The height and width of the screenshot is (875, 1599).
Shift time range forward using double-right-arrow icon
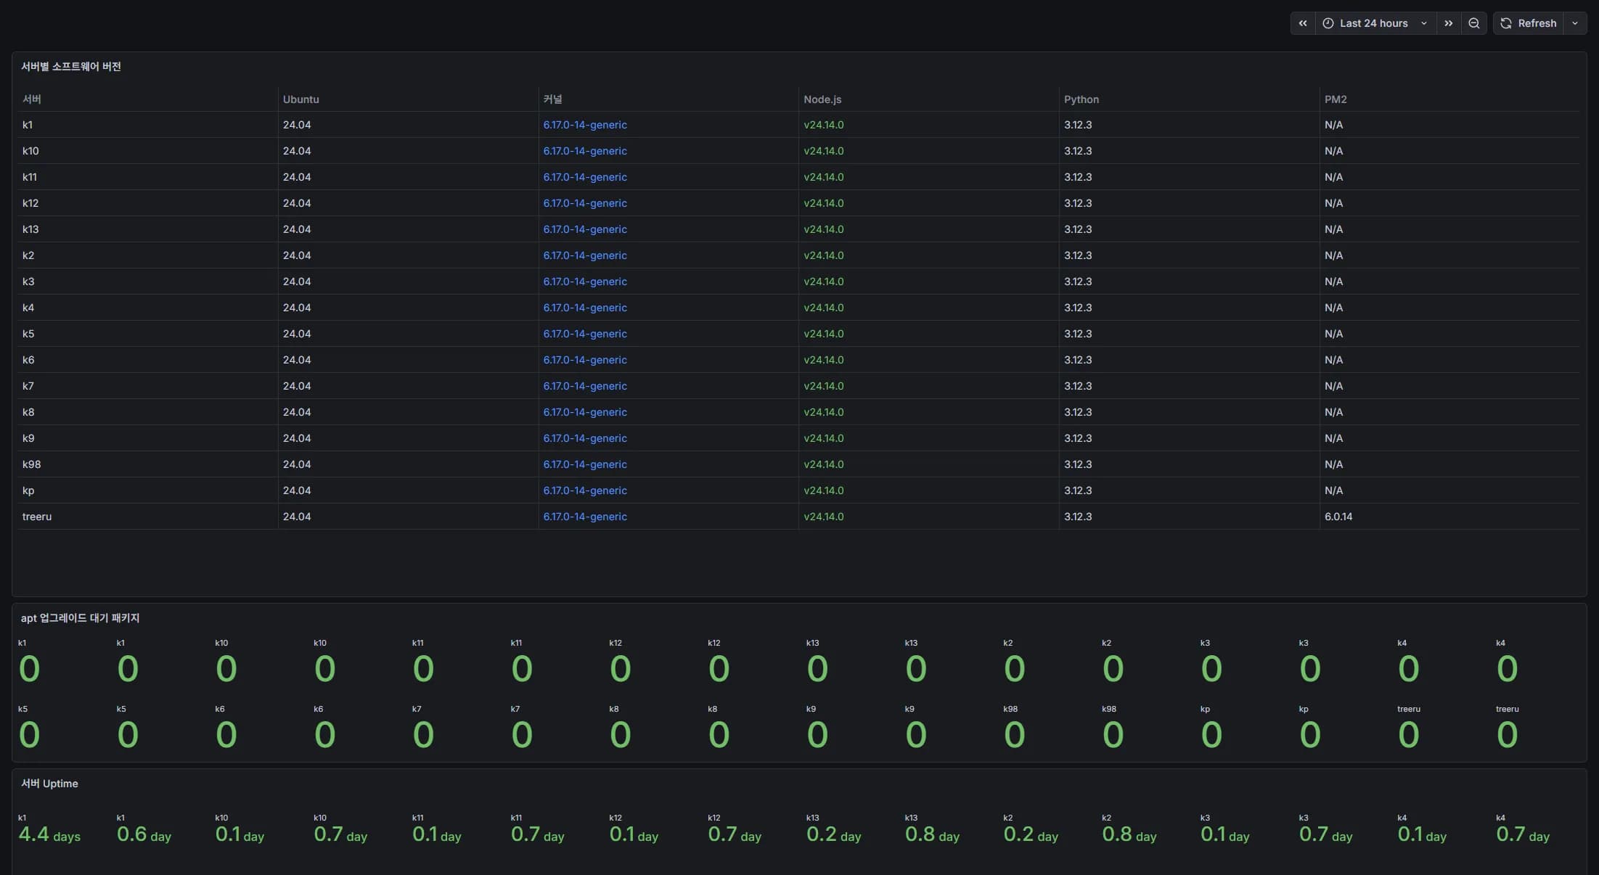pos(1448,22)
